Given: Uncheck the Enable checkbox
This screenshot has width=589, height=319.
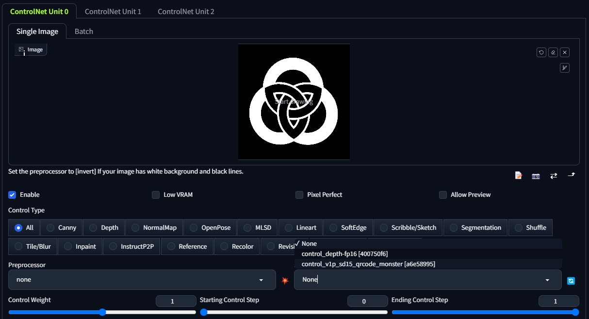Looking at the screenshot, I should coord(12,195).
